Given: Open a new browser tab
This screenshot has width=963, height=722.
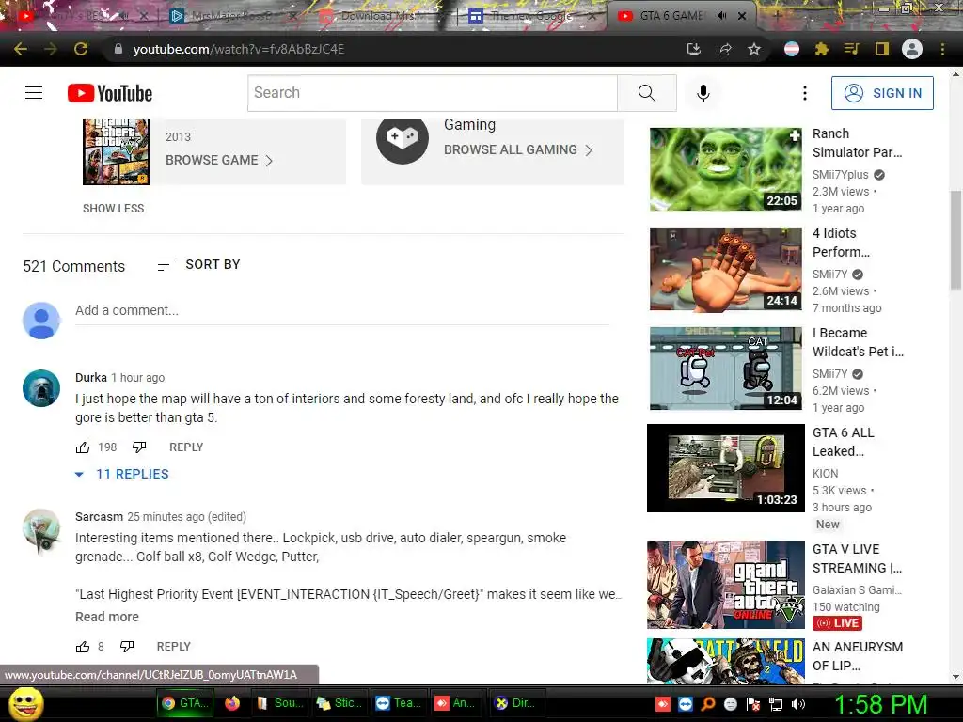Looking at the screenshot, I should [x=777, y=15].
